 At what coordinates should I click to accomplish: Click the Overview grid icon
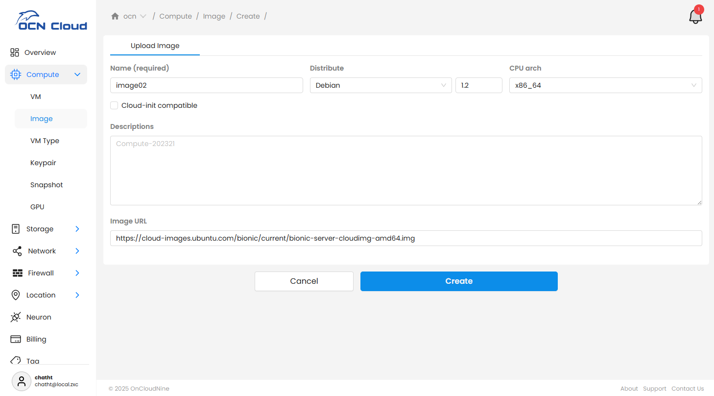coord(15,52)
